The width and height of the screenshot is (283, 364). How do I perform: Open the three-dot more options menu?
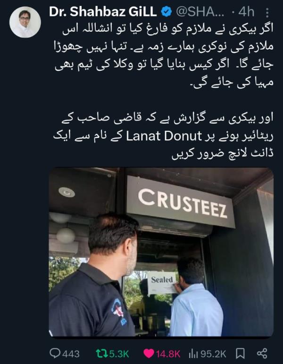tap(267, 13)
